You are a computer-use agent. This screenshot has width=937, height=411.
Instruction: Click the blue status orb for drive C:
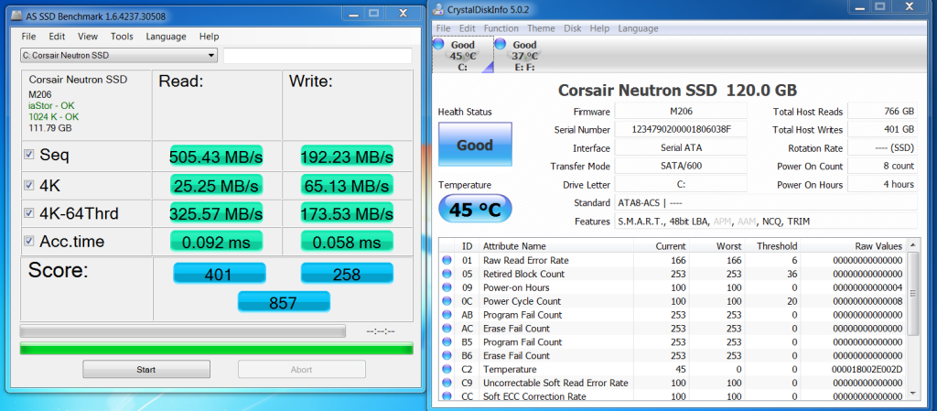(438, 44)
